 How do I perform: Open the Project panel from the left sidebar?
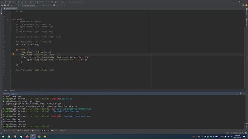pos(1,11)
